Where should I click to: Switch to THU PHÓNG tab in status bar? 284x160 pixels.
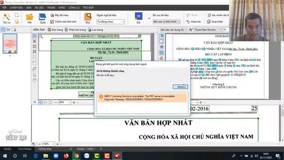click(x=24, y=149)
